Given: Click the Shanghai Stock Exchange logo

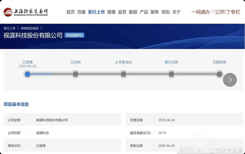Looking at the screenshot, I should pos(26,12).
